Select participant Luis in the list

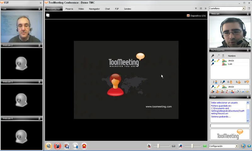click(x=230, y=64)
